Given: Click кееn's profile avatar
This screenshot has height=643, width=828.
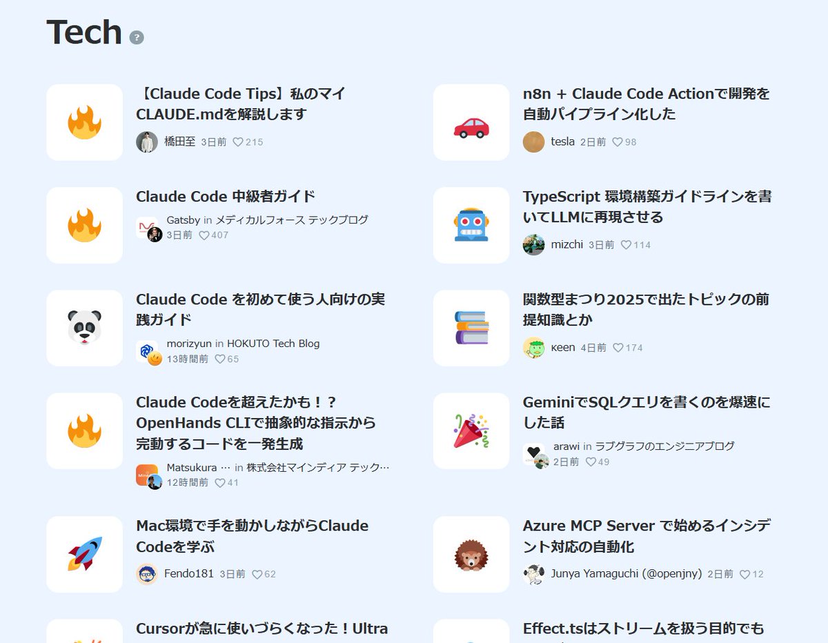Looking at the screenshot, I should pyautogui.click(x=534, y=348).
